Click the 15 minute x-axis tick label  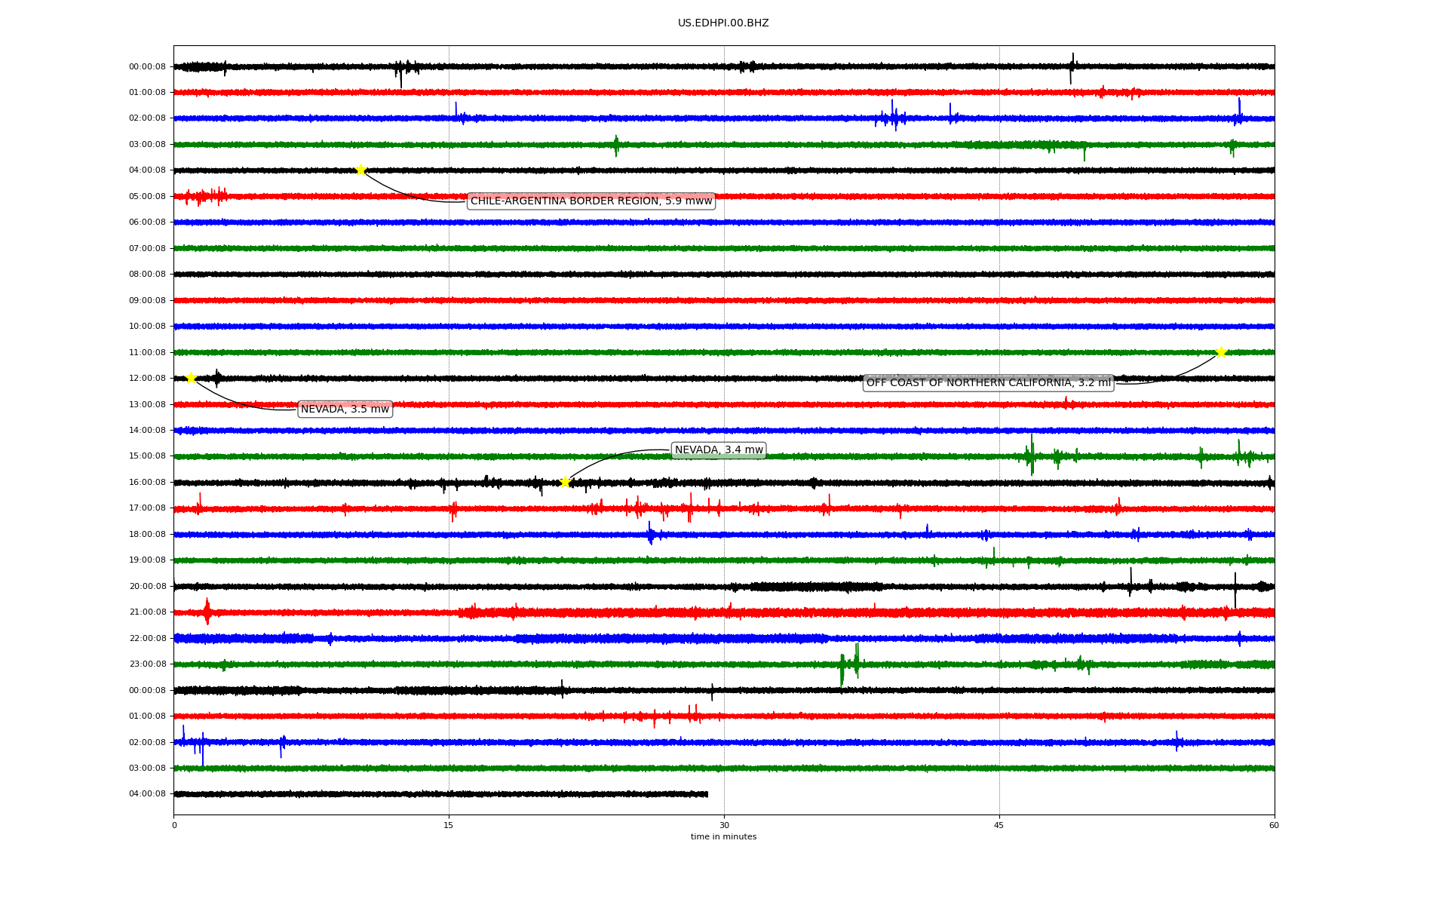(x=449, y=825)
